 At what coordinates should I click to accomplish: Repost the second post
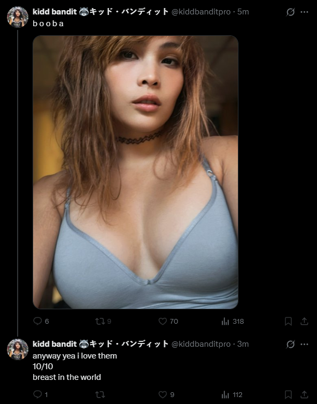100,394
